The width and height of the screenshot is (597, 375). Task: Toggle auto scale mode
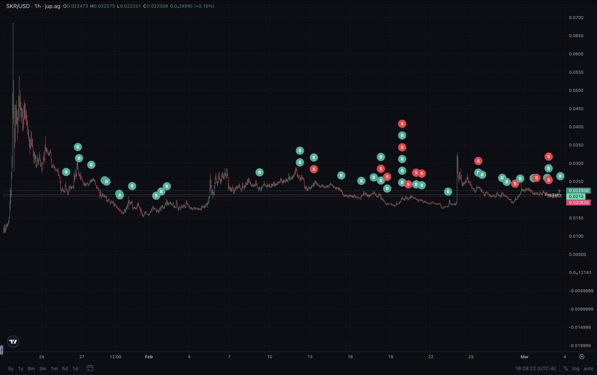(588, 369)
